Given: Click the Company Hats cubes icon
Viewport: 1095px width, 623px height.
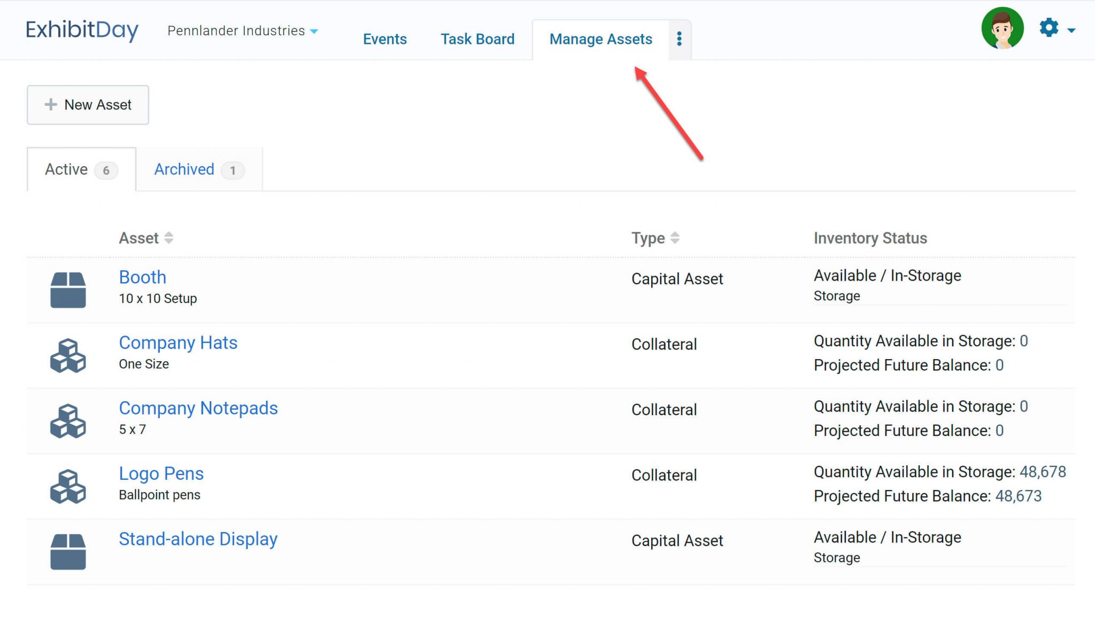Looking at the screenshot, I should click(68, 355).
